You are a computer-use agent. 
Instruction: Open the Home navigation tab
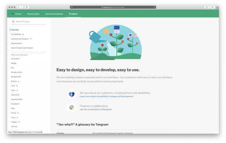pyautogui.click(x=18, y=14)
